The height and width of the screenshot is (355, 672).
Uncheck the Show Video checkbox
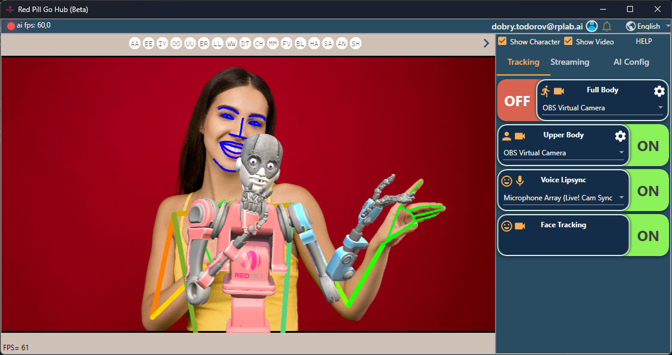click(x=568, y=41)
